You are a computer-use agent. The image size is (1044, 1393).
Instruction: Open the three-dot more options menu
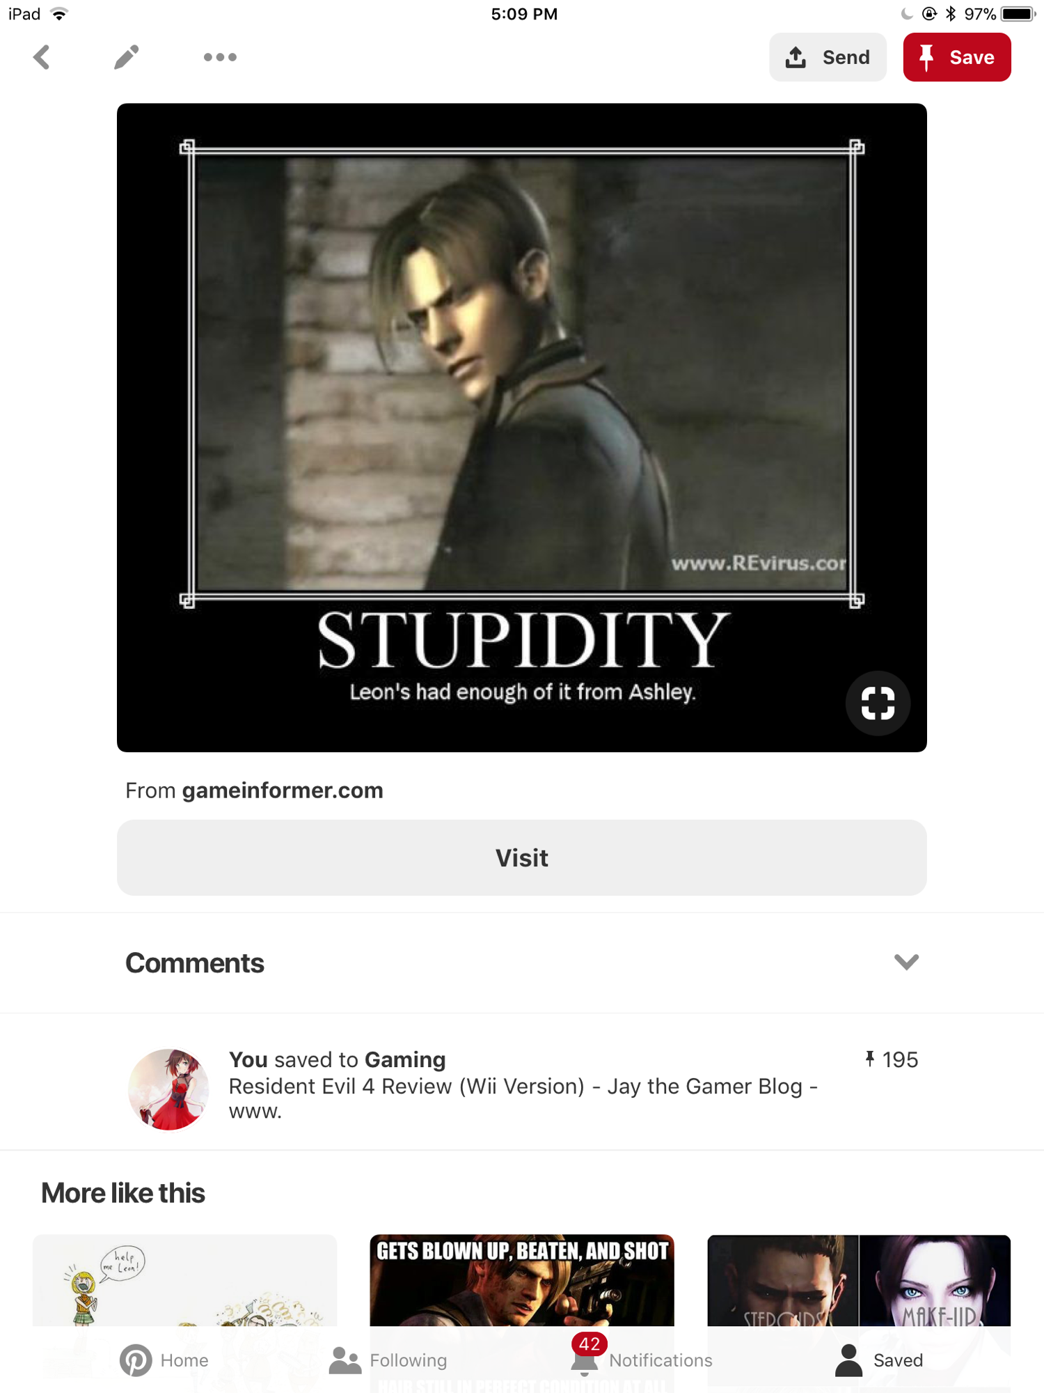click(x=220, y=57)
